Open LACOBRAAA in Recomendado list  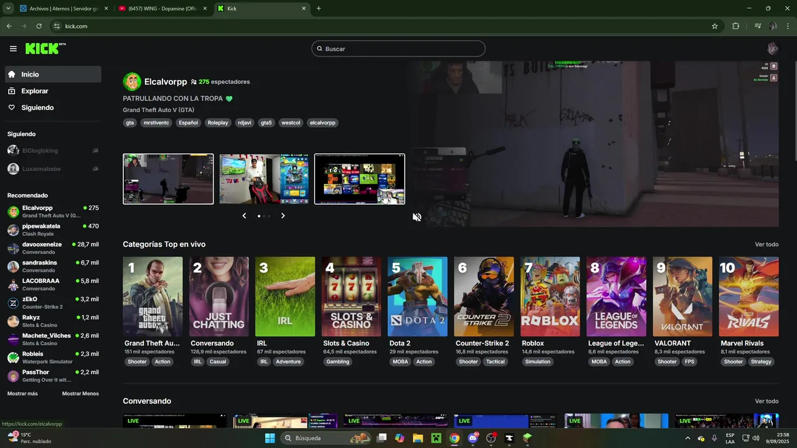[53, 284]
